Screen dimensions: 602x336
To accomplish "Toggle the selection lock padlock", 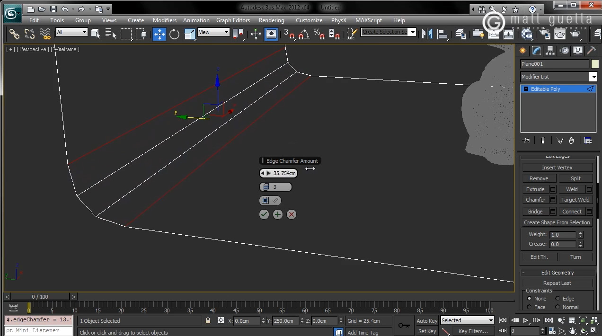I will point(208,321).
